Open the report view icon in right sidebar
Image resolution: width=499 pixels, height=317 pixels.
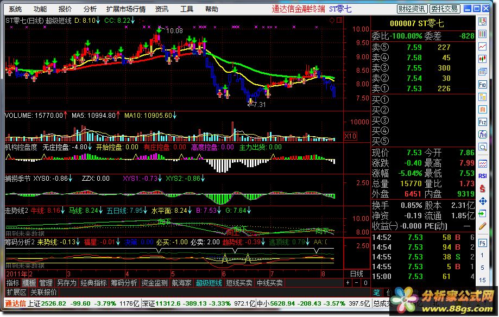pos(483,22)
